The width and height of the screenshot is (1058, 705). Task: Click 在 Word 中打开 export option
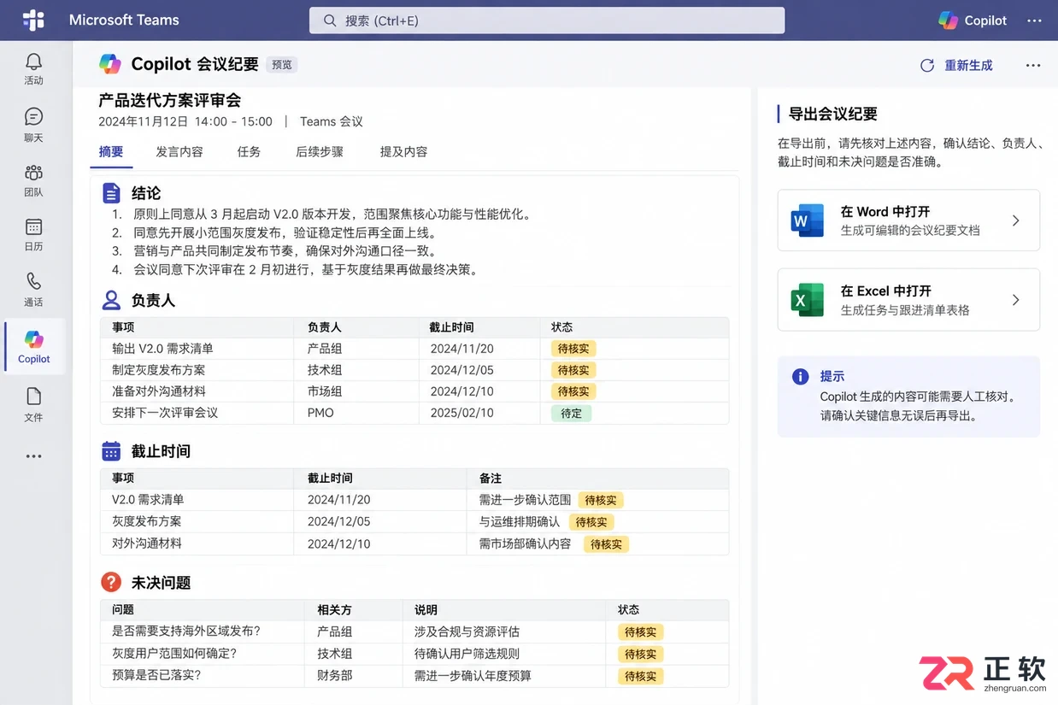point(908,220)
